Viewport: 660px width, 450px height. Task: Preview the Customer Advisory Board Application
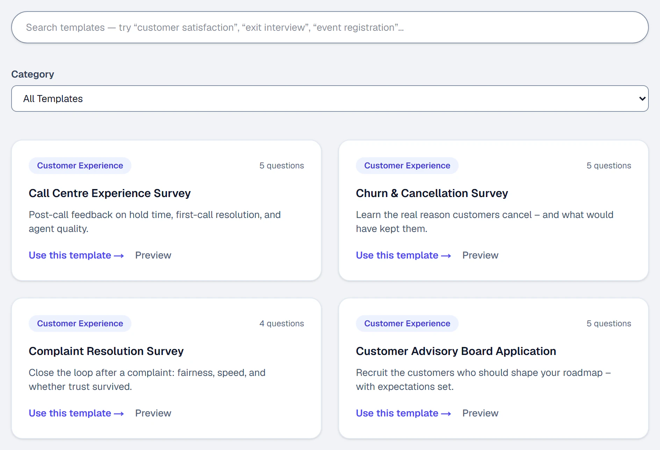point(480,413)
